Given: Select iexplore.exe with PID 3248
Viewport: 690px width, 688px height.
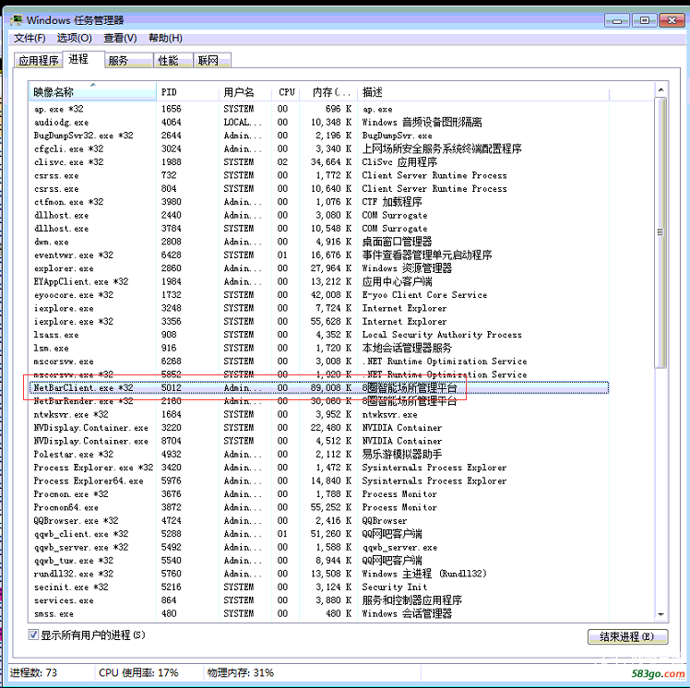Looking at the screenshot, I should click(x=319, y=308).
